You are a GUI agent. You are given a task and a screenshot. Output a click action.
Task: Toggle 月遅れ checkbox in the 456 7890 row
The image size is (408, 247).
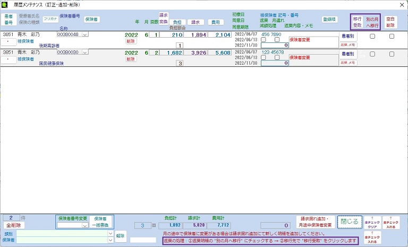277,39
